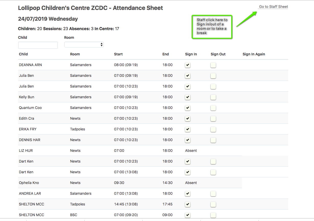Click the Child column header
The width and height of the screenshot is (314, 221).
(x=23, y=54)
